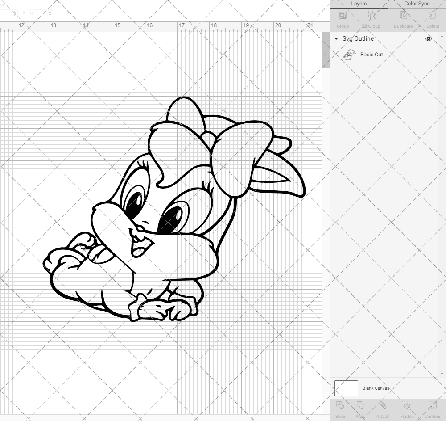This screenshot has width=446, height=421.
Task: Select the Basic Cut layer thumbnail
Action: pos(349,55)
